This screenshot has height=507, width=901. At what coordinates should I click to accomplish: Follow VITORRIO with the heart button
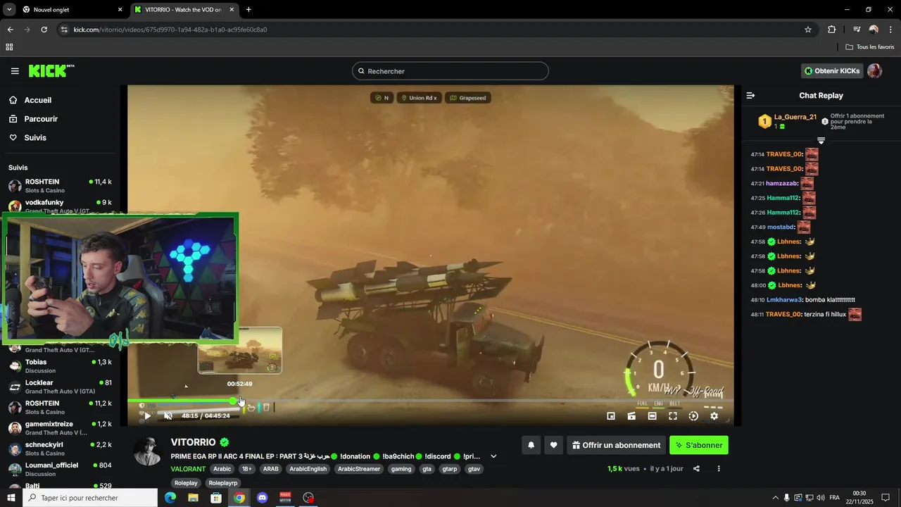click(x=553, y=445)
